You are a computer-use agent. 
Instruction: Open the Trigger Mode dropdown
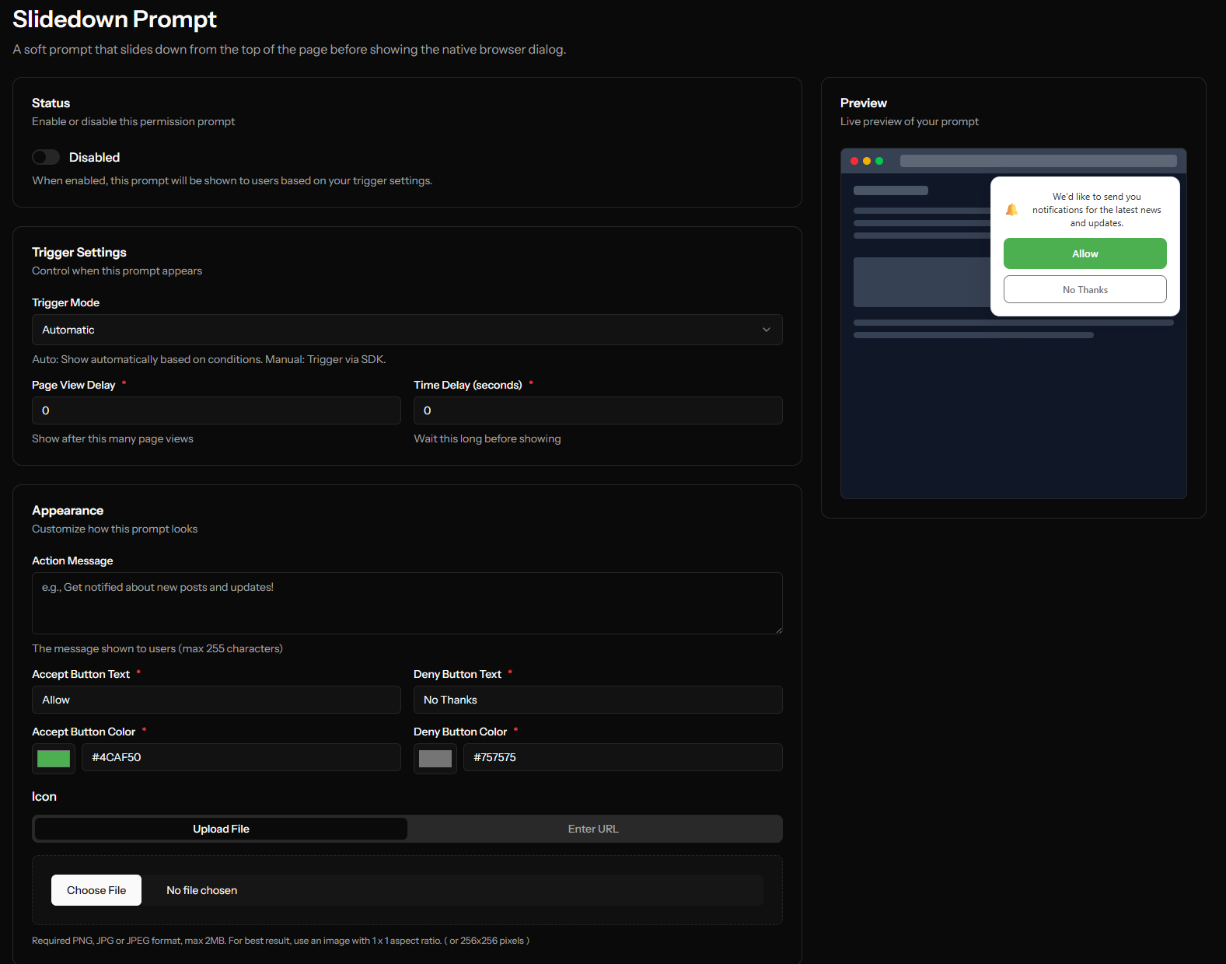tap(407, 330)
